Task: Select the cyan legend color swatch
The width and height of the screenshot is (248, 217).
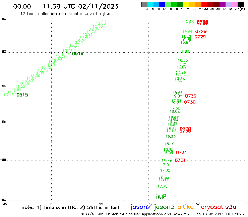Action: [x=150, y=4]
